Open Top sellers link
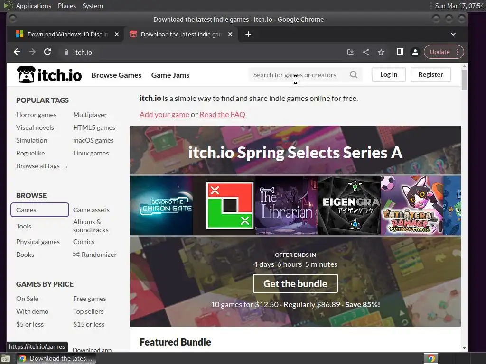This screenshot has height=364, width=486. coord(88,312)
